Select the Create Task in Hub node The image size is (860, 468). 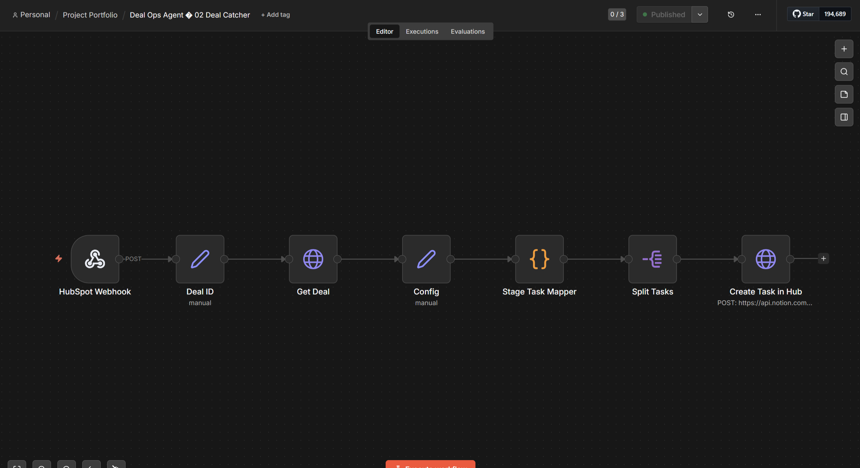coord(766,259)
